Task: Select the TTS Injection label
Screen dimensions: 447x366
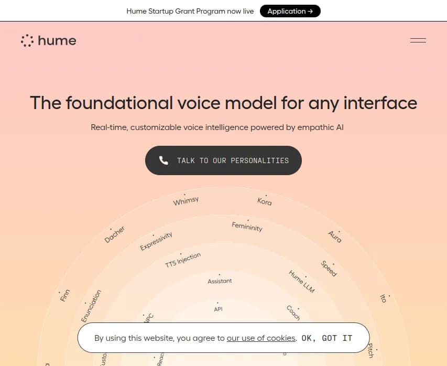Action: click(183, 260)
